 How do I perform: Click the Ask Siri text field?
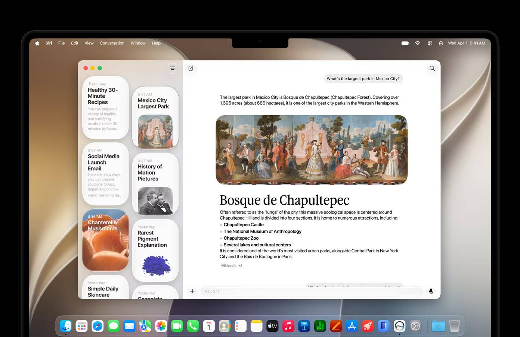coord(312,291)
